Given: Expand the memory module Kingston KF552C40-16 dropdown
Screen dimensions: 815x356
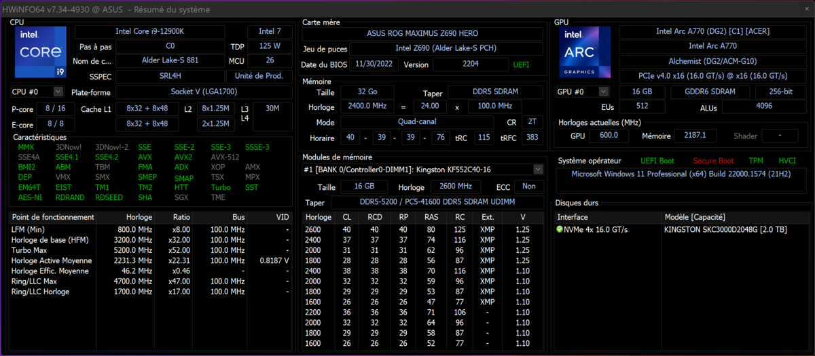Looking at the screenshot, I should [539, 169].
